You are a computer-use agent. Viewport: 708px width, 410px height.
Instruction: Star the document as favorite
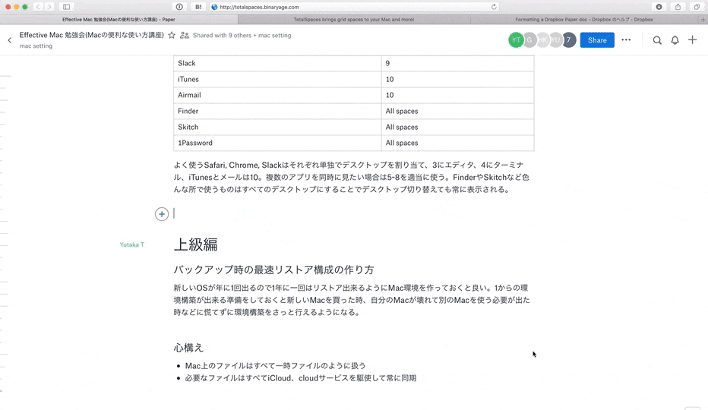tap(172, 35)
